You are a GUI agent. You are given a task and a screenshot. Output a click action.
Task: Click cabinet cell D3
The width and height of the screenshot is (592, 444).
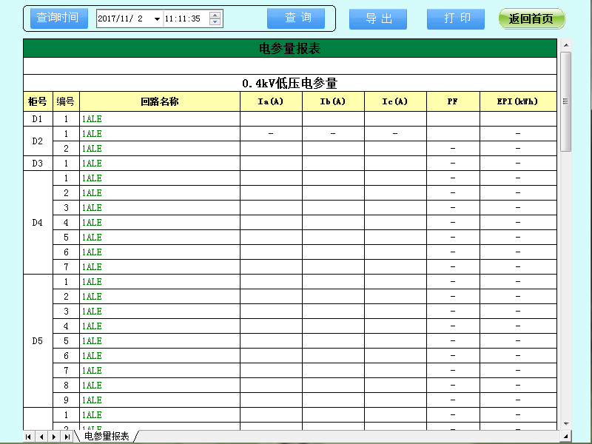coord(38,164)
